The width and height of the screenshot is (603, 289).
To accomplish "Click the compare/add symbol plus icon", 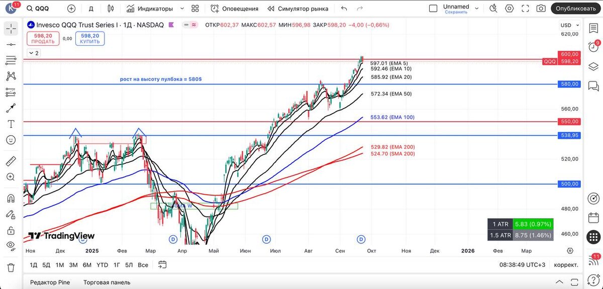I will [x=71, y=9].
